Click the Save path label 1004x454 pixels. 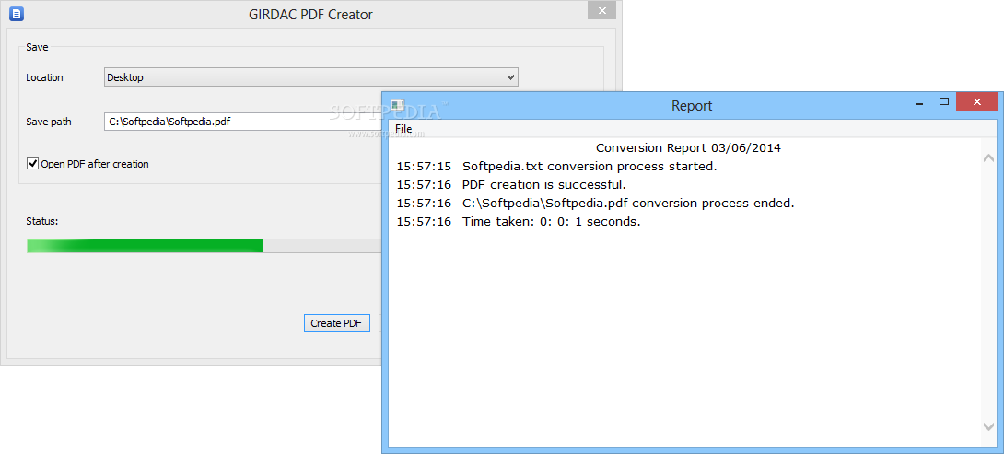coord(49,121)
